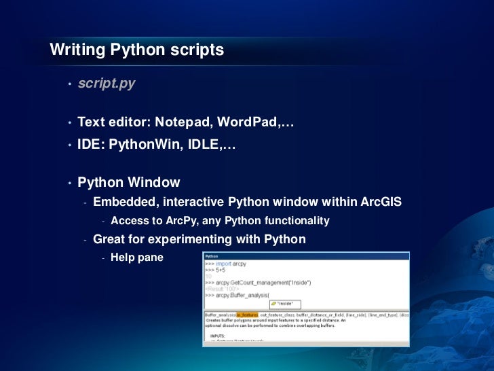
Task: Click the out_feature_class parameter in help pane
Action: coord(278,315)
